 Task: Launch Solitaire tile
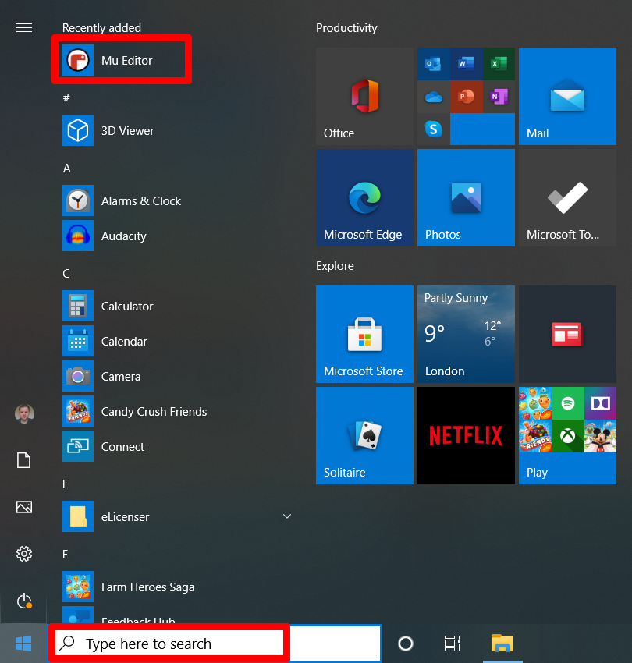[364, 435]
